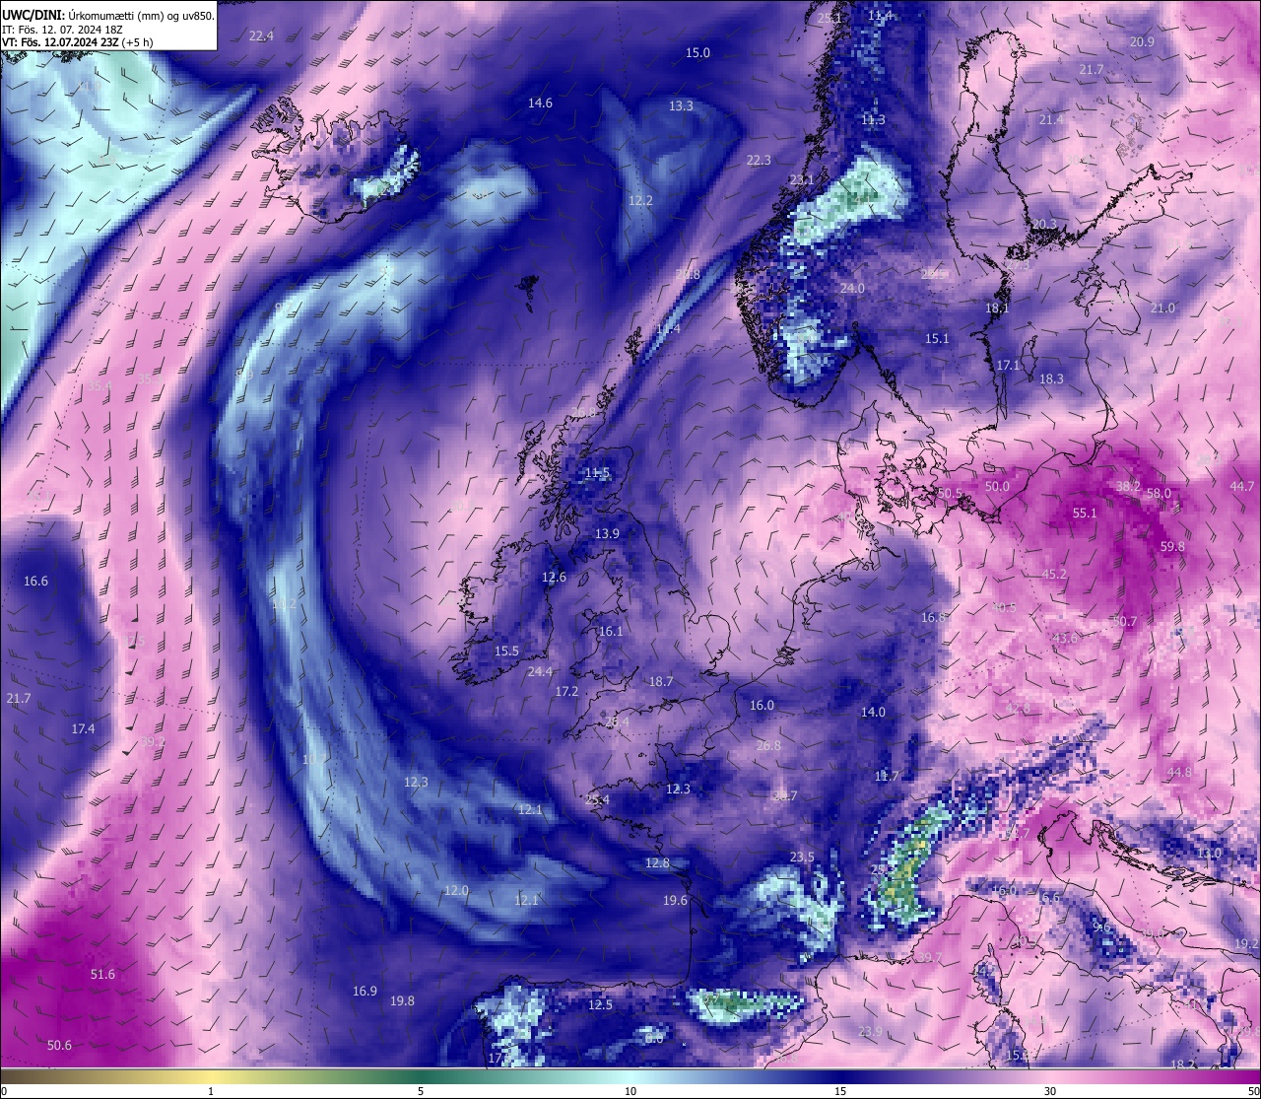Screen dimensions: 1261x1099
Task: Click the IT Fös. 12. 07. 2024 18Z line
Action: (63, 30)
